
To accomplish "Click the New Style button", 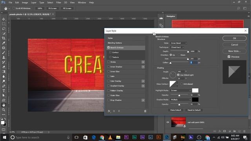I will (235, 51).
